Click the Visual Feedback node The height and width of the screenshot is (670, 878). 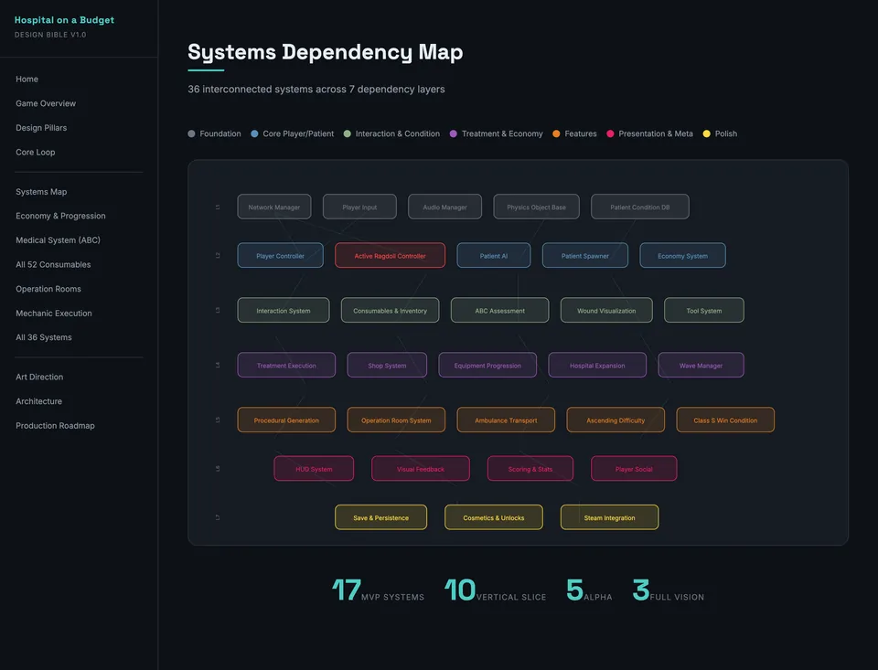[x=421, y=469]
